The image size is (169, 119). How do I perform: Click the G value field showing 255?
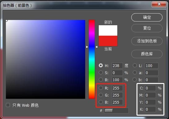(117, 95)
